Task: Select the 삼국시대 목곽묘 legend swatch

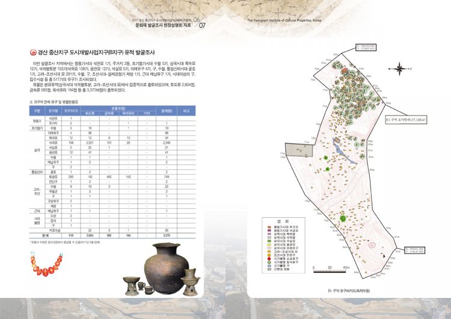Action: tap(269, 234)
